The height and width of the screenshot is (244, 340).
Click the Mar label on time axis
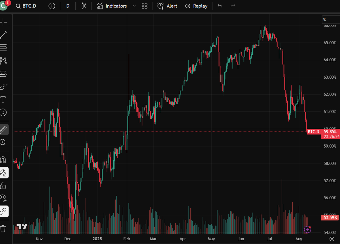point(153,239)
